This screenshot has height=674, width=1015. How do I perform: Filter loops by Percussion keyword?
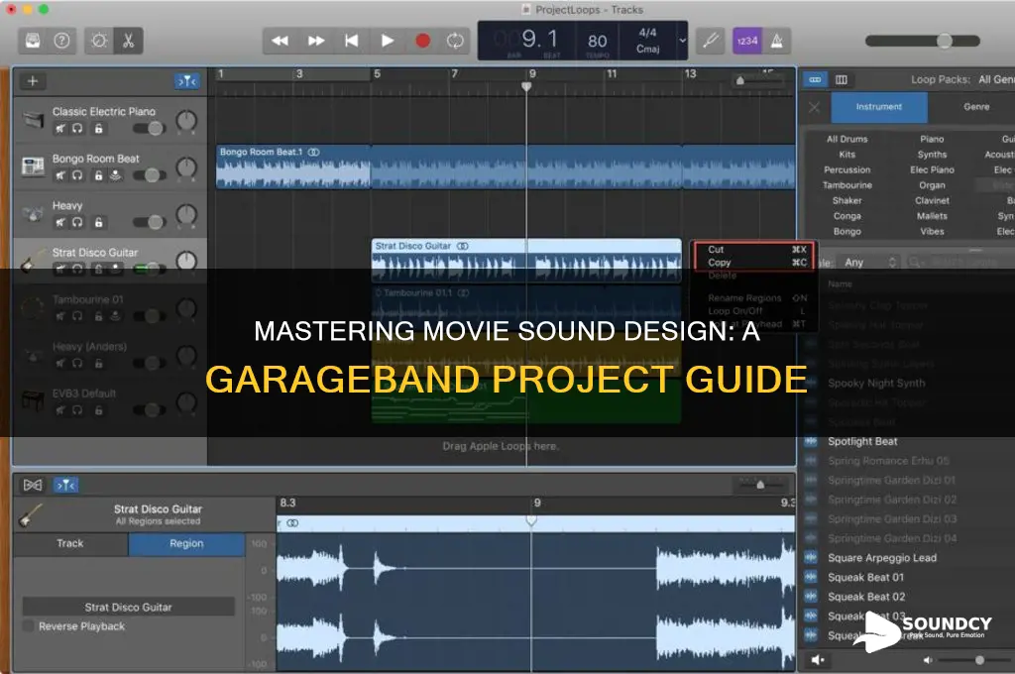point(846,169)
